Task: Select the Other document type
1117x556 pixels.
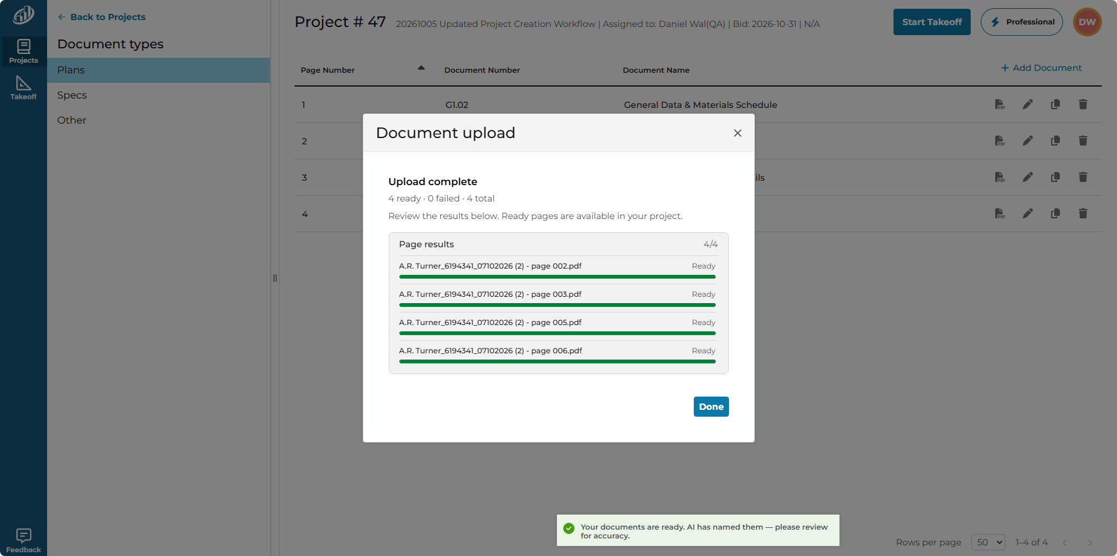Action: (x=158, y=120)
